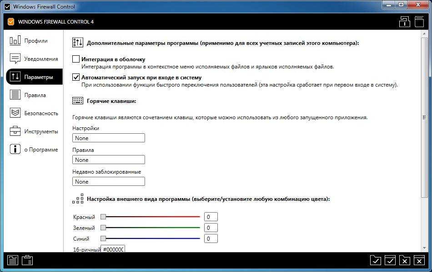Click the 16-ричный hex color field
The image size is (432, 272).
pyautogui.click(x=113, y=249)
